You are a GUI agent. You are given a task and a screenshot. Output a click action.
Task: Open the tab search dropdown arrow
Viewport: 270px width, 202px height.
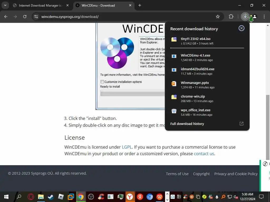coord(5,5)
